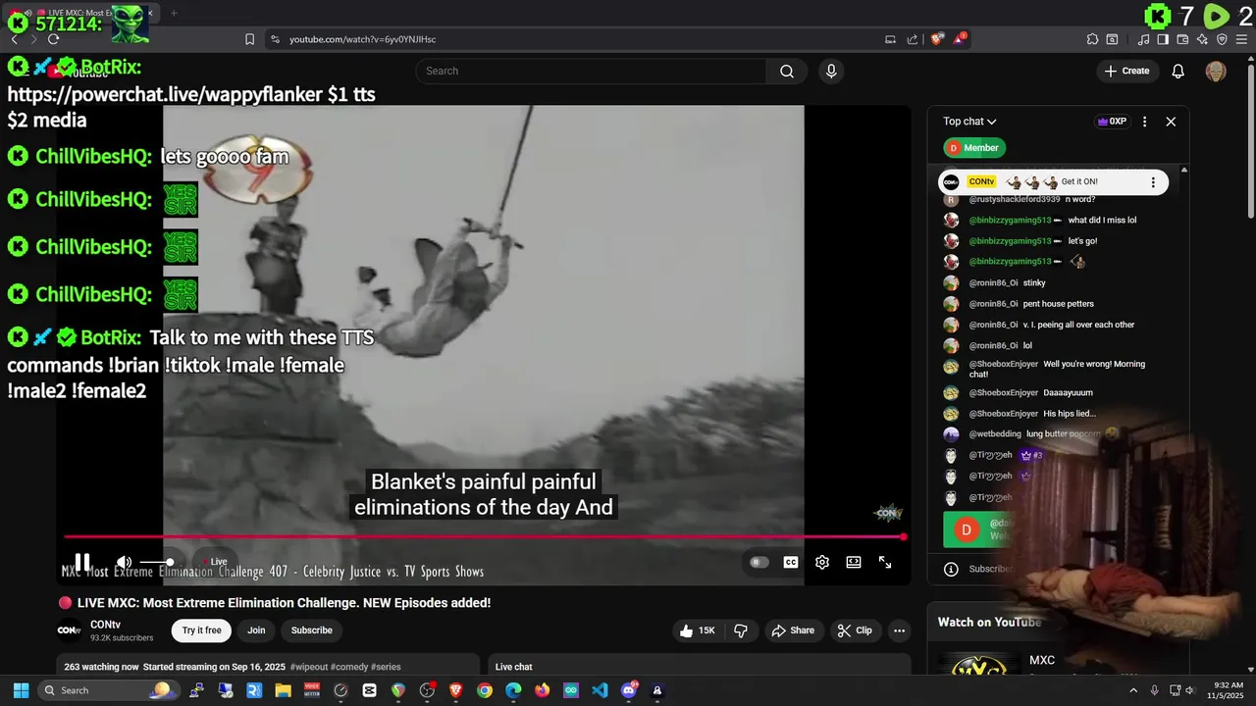The image size is (1256, 706).
Task: Select the Live chat tab below video
Action: click(x=514, y=667)
